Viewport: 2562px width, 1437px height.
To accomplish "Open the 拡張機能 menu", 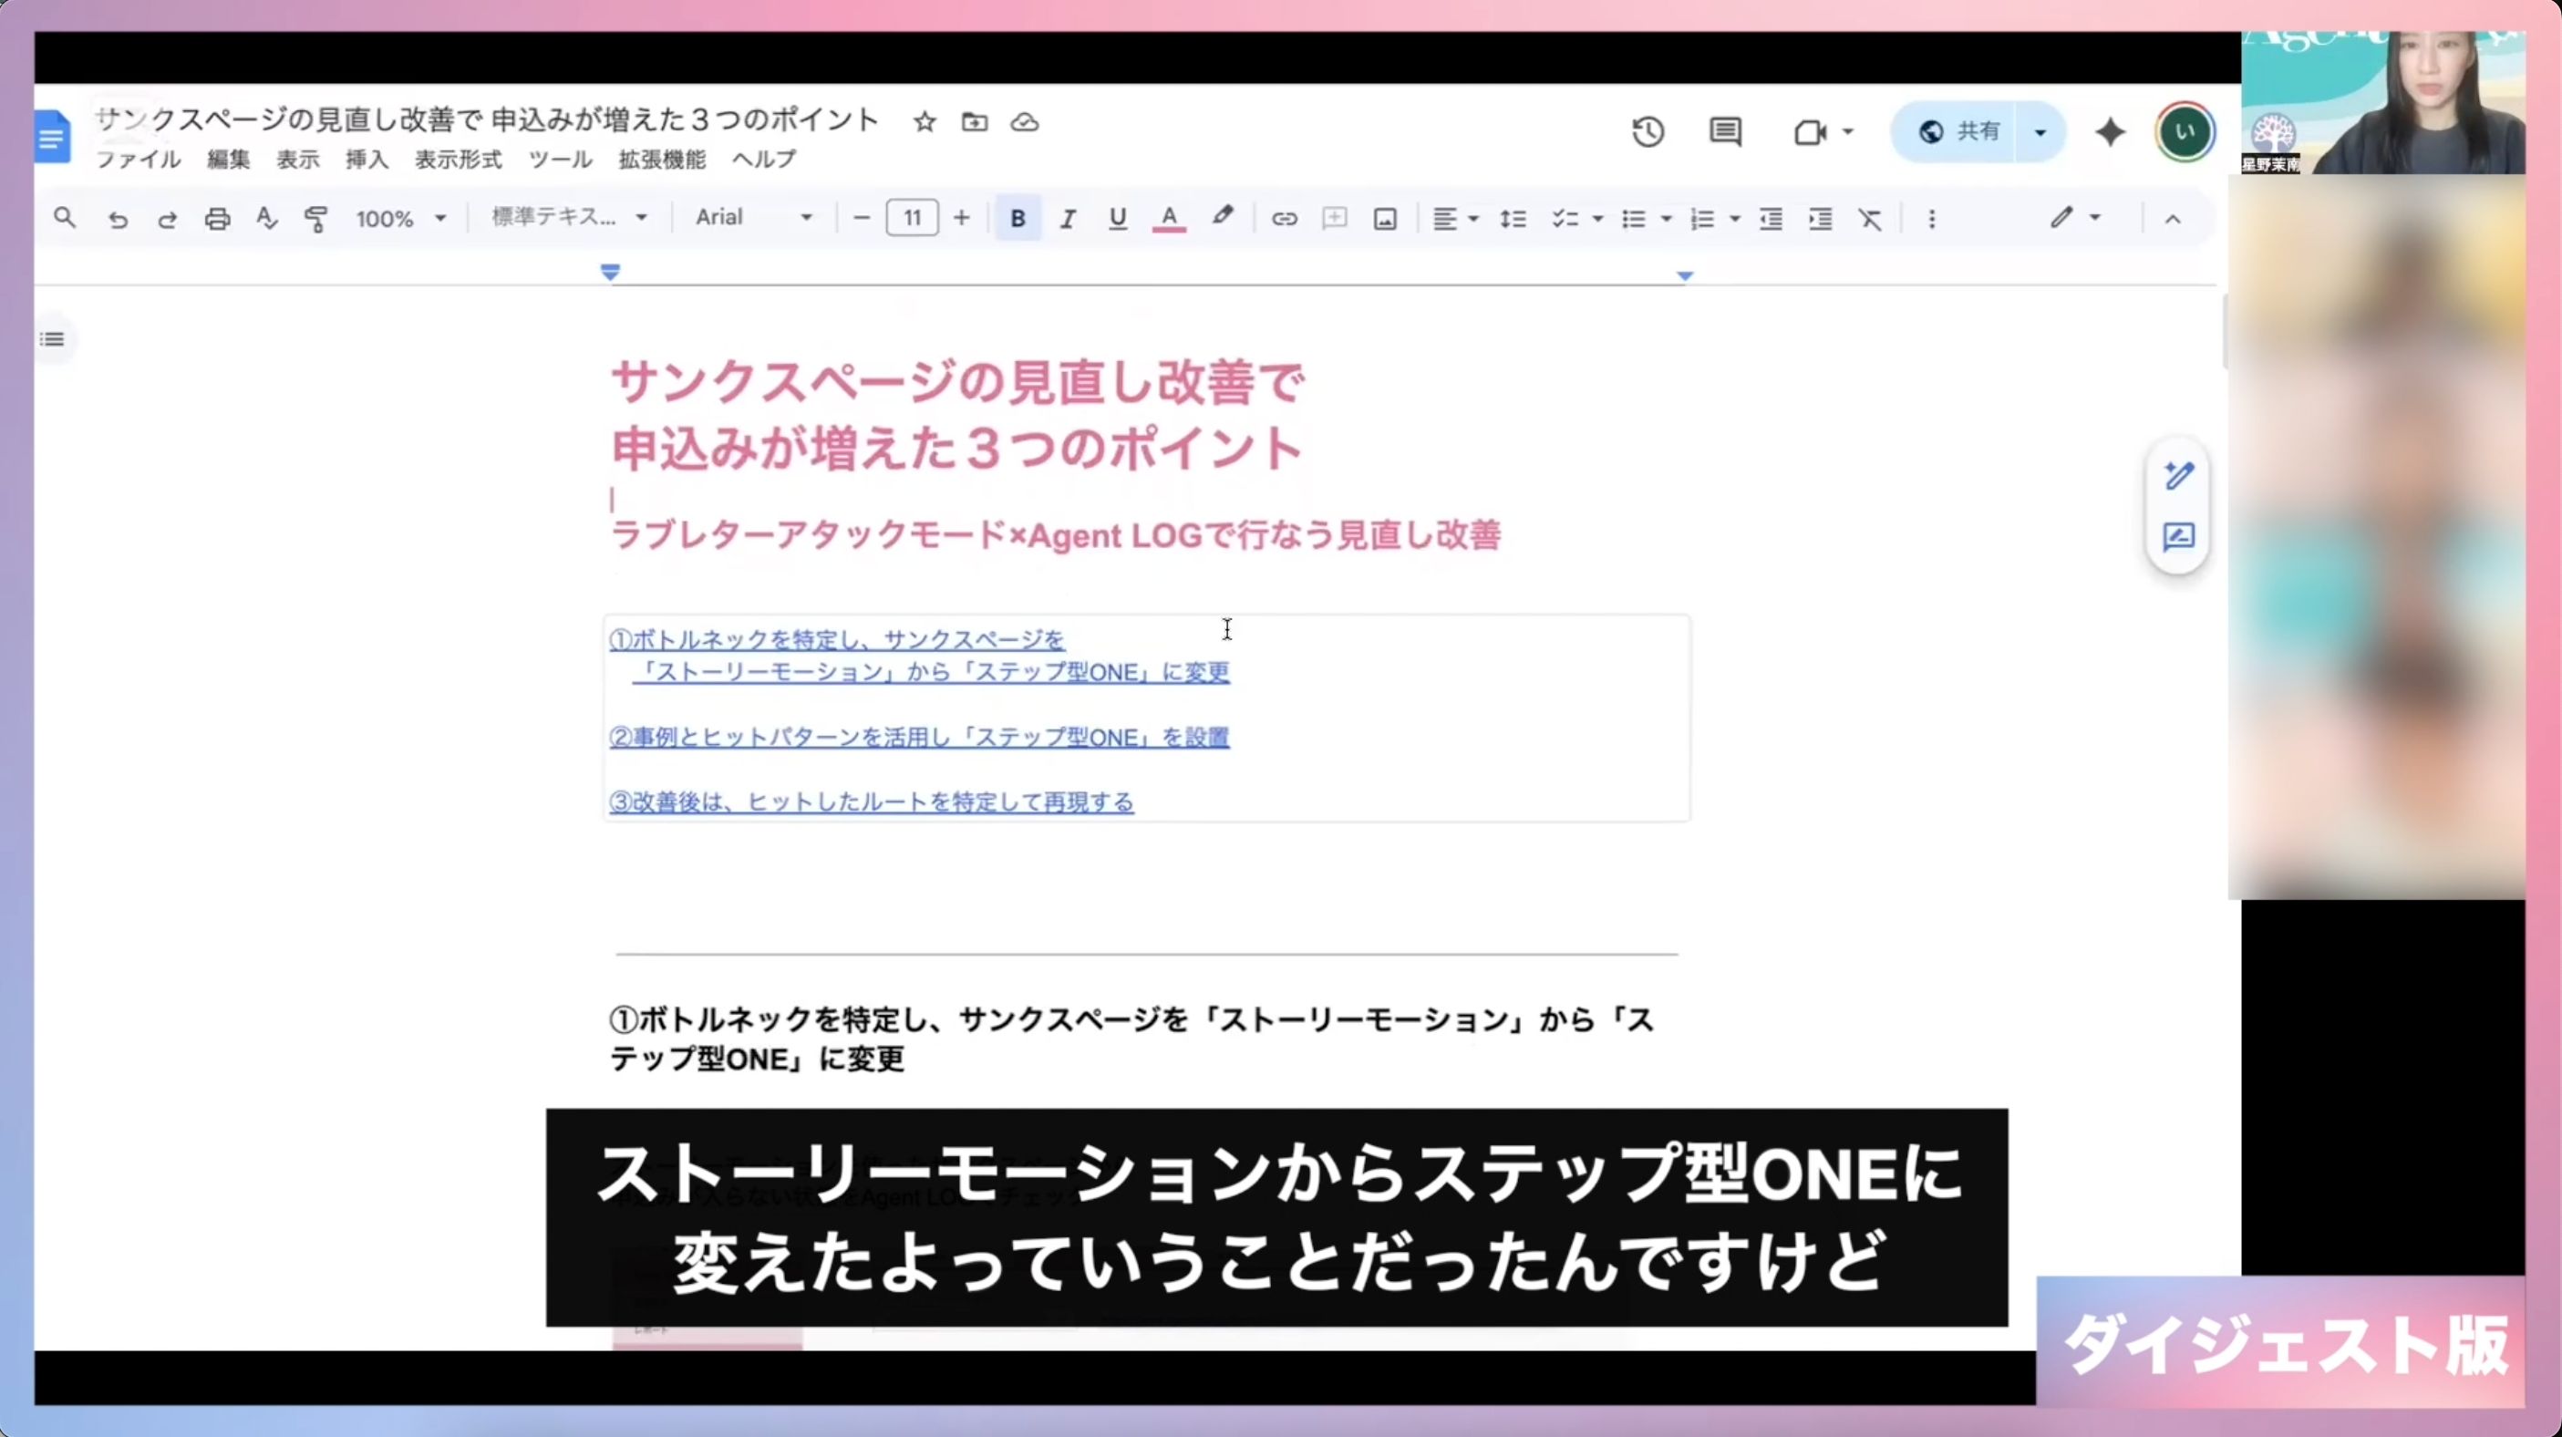I will click(661, 160).
